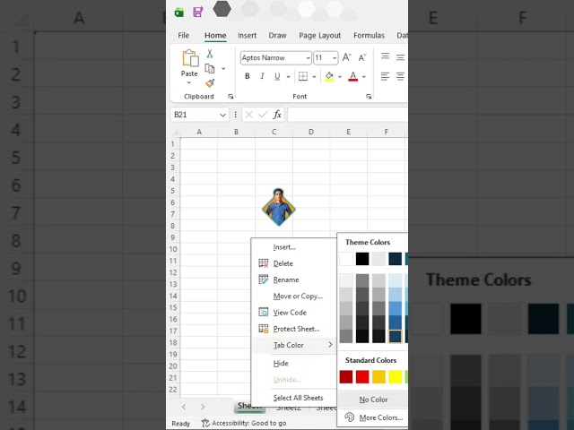Click inside the formula bar input

pos(348,115)
